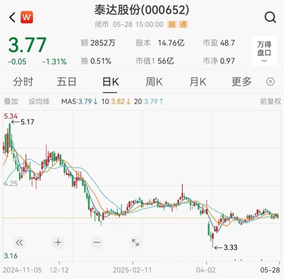Click the 设均线 moving average button
Image resolution: width=284 pixels, height=279 pixels.
(x=39, y=101)
